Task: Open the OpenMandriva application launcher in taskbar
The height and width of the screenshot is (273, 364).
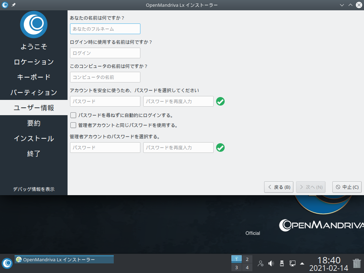Action: (7, 263)
